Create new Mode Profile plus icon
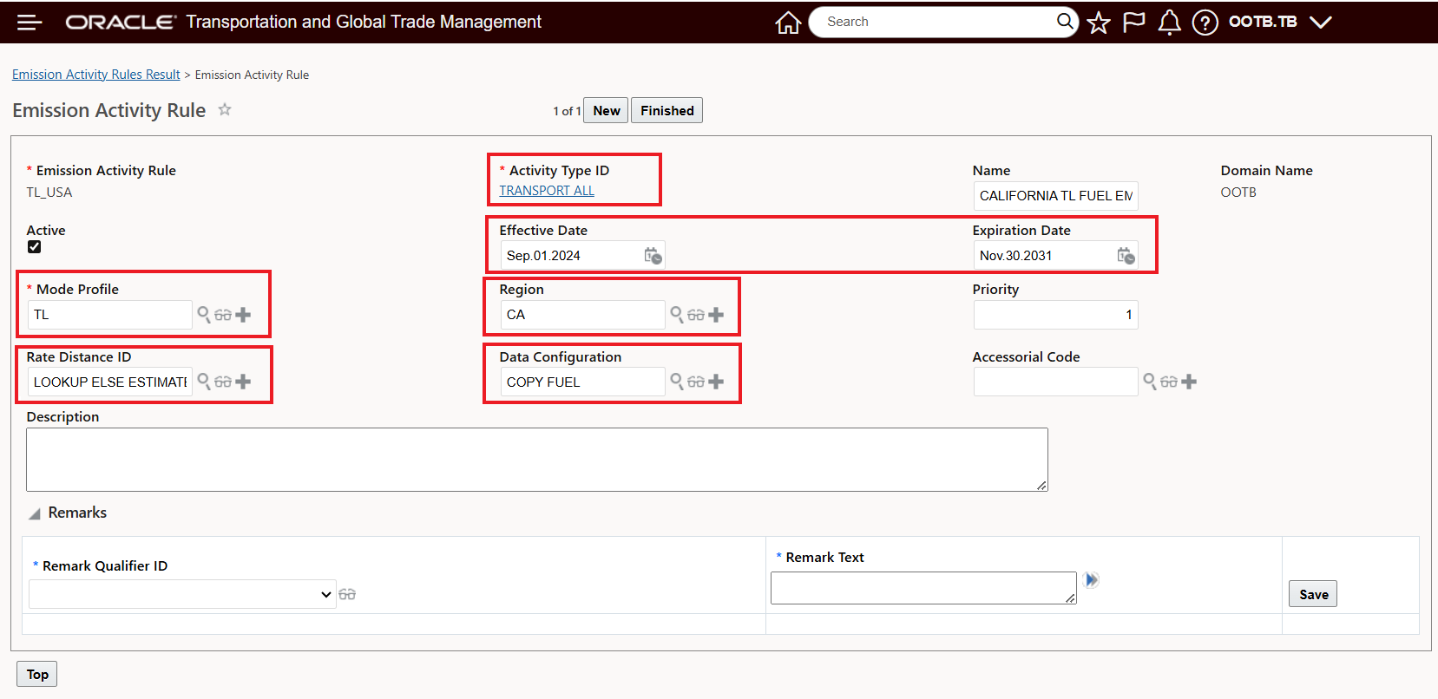 [243, 315]
